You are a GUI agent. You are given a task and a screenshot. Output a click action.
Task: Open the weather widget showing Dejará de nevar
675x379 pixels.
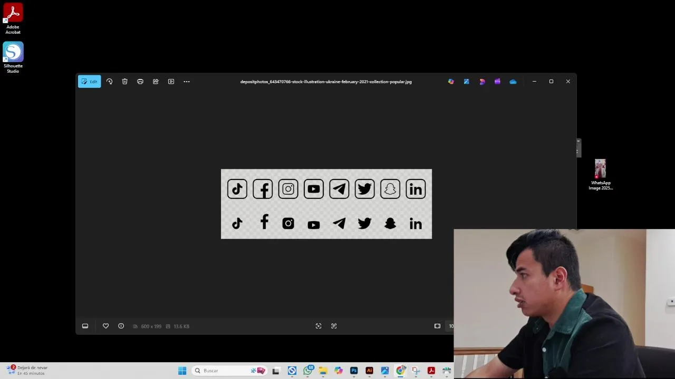click(x=28, y=371)
